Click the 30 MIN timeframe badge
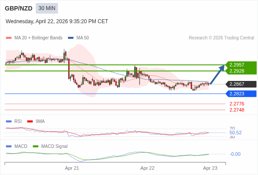The image size is (258, 175). click(47, 8)
